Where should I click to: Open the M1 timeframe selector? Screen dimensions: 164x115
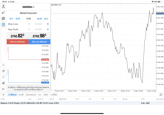click(x=3, y=89)
